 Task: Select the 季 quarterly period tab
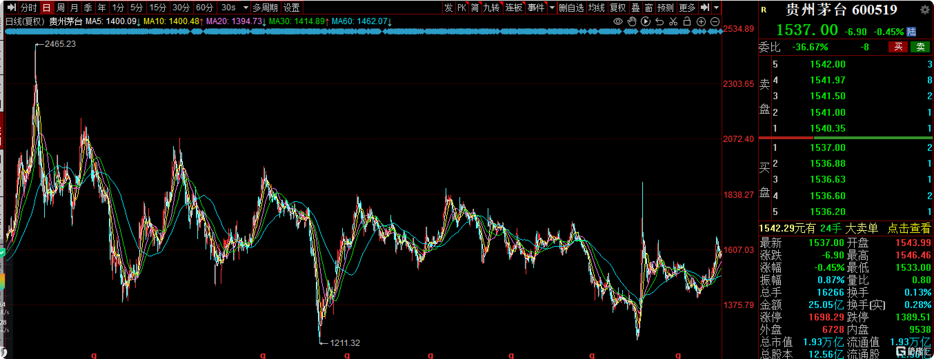pyautogui.click(x=88, y=8)
